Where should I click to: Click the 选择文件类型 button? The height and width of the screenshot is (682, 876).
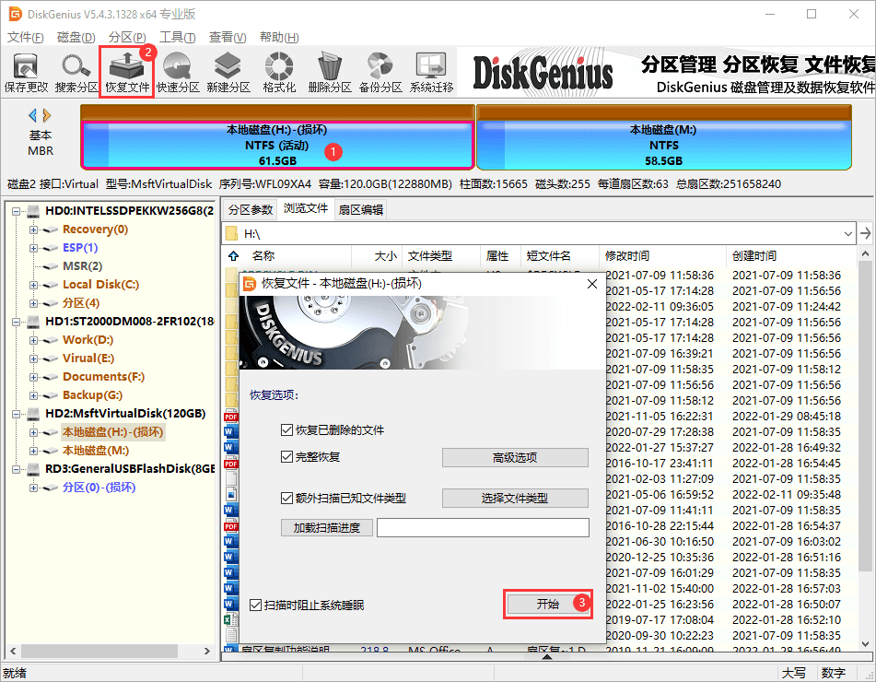click(x=515, y=498)
